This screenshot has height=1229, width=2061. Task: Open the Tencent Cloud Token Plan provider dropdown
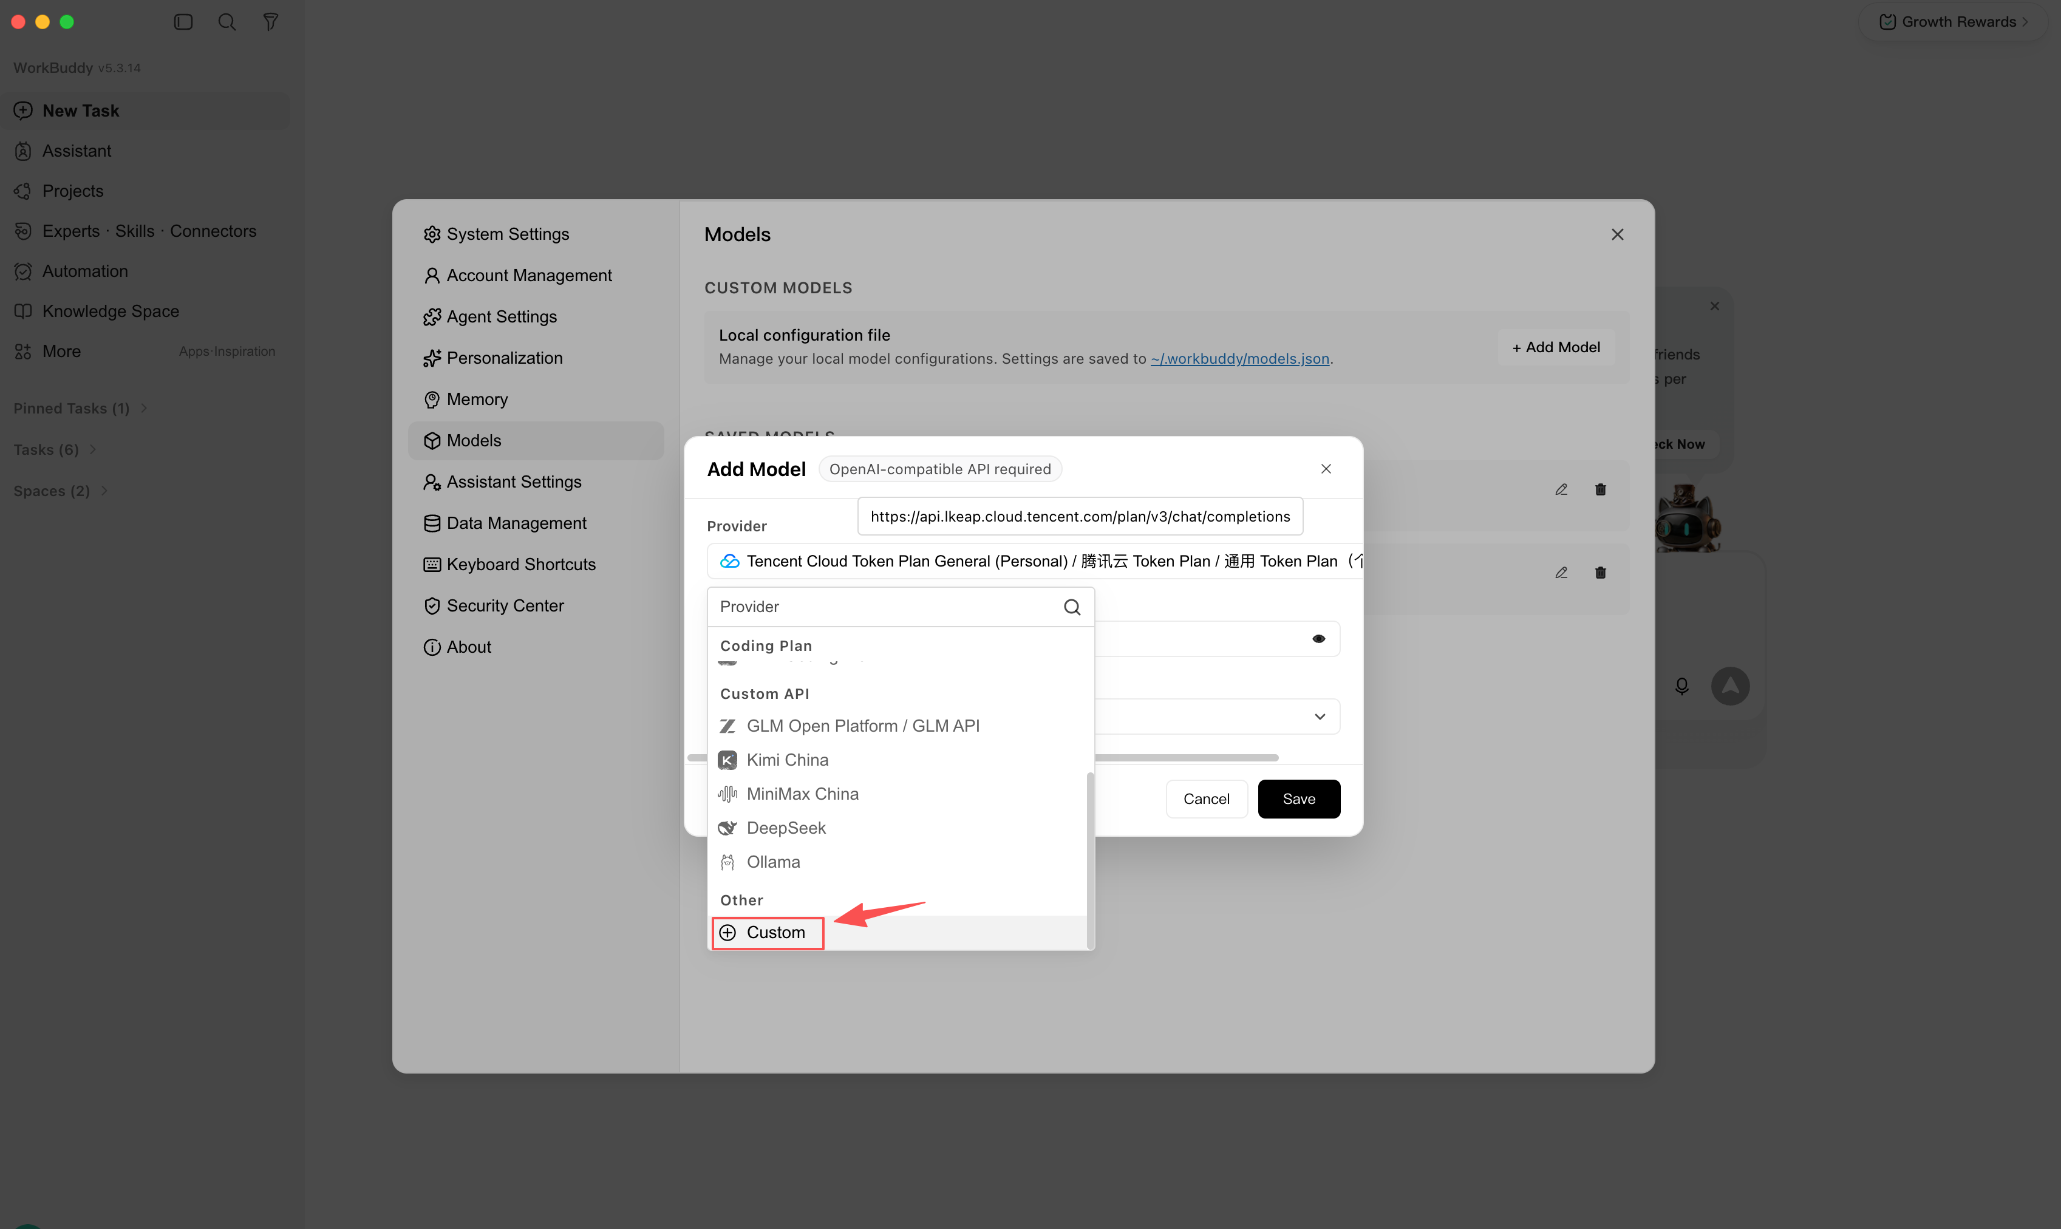1034,560
